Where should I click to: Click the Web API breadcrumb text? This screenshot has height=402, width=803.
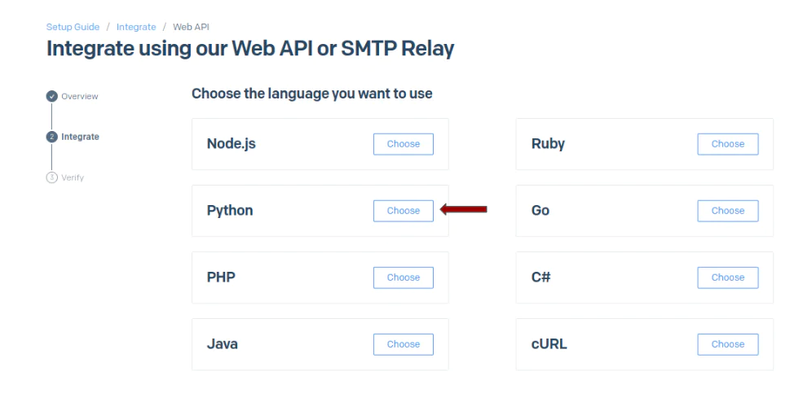(x=191, y=27)
